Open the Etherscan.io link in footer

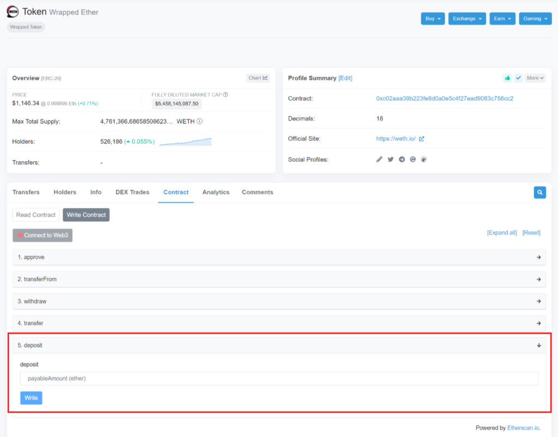click(524, 428)
